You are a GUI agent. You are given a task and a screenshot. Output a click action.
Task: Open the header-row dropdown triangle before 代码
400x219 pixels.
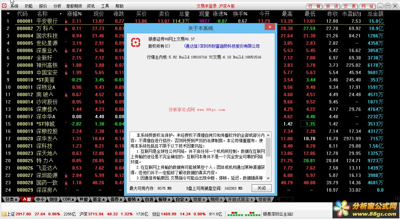pyautogui.click(x=8, y=13)
